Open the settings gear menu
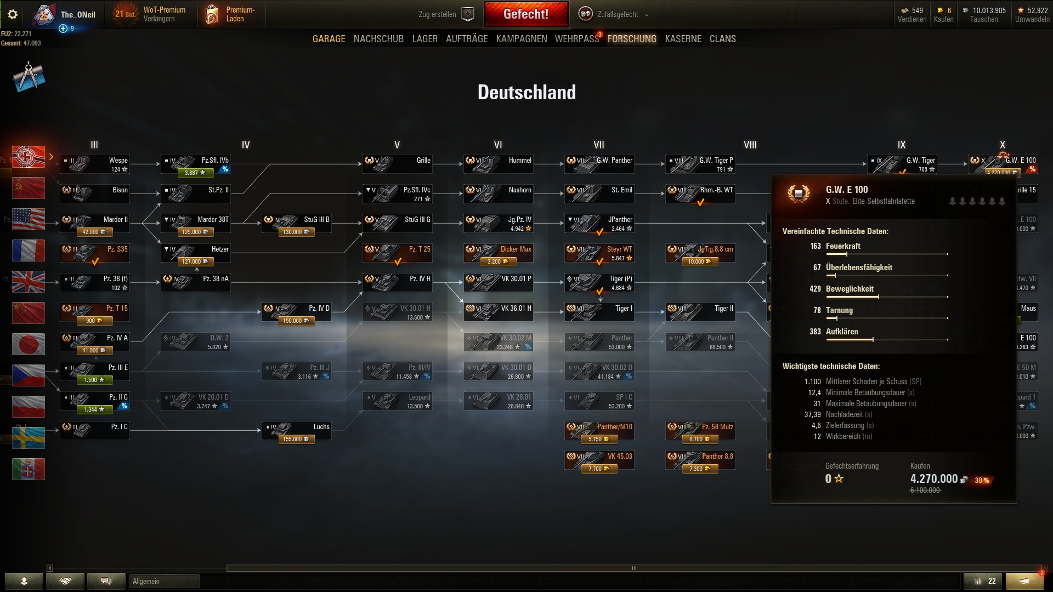The width and height of the screenshot is (1053, 592). tap(13, 14)
